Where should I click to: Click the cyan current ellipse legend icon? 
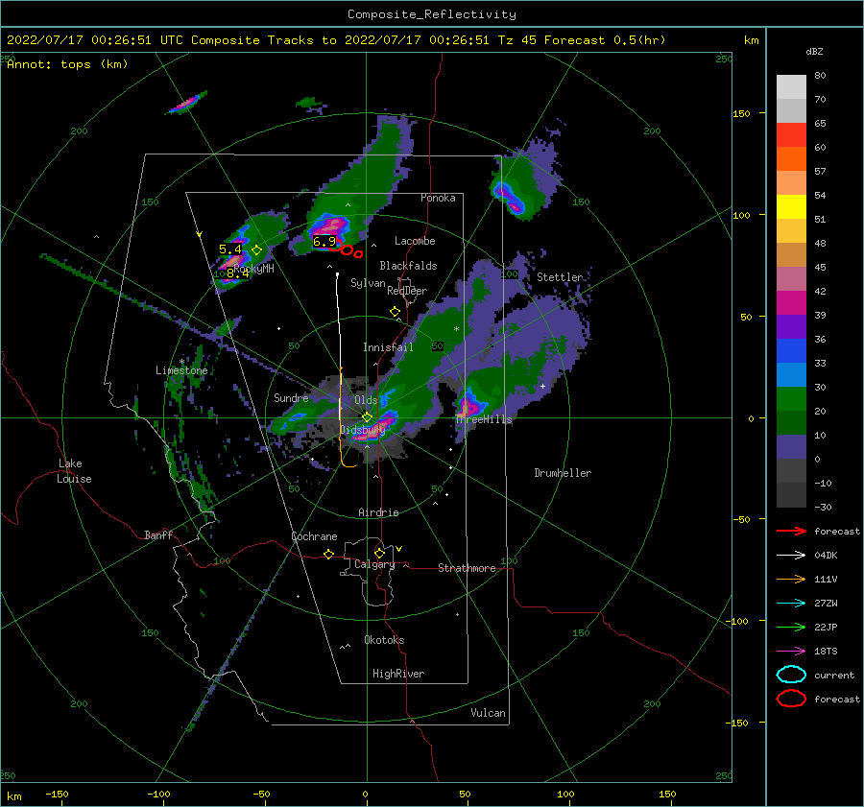[791, 675]
